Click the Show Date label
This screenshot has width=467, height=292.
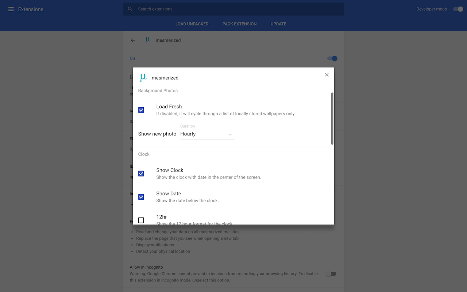point(169,193)
